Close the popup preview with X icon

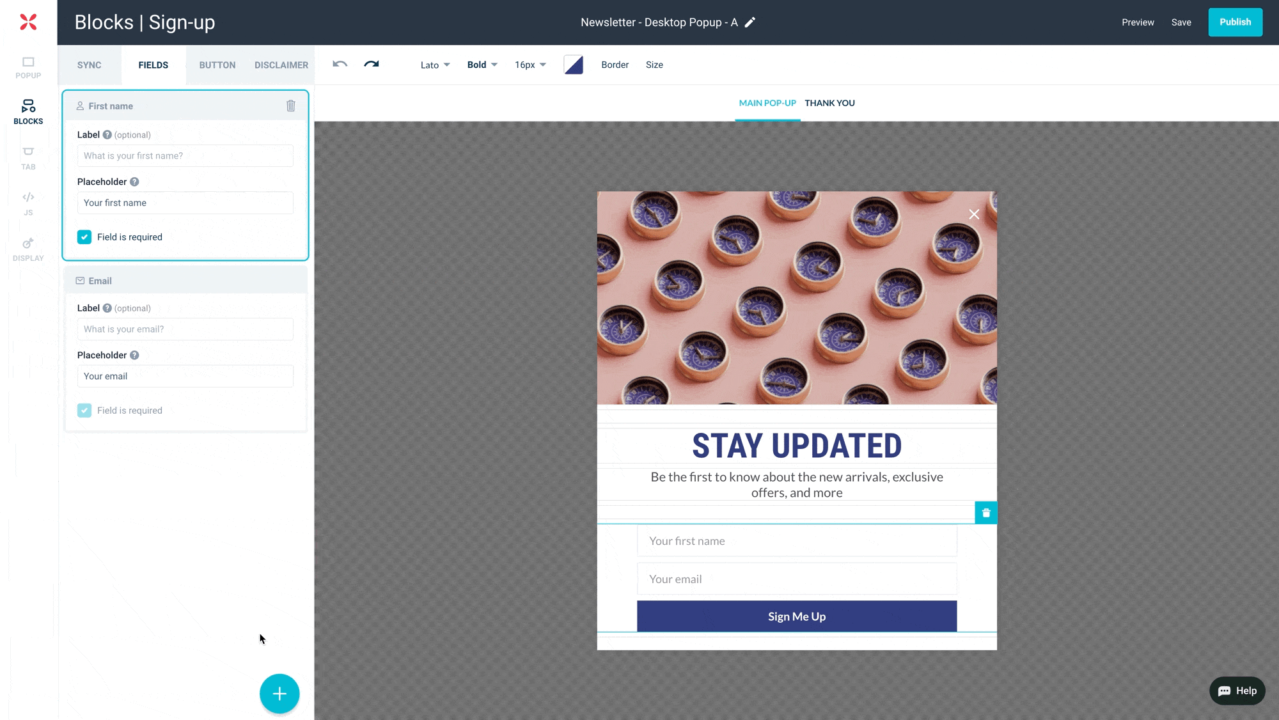tap(974, 214)
